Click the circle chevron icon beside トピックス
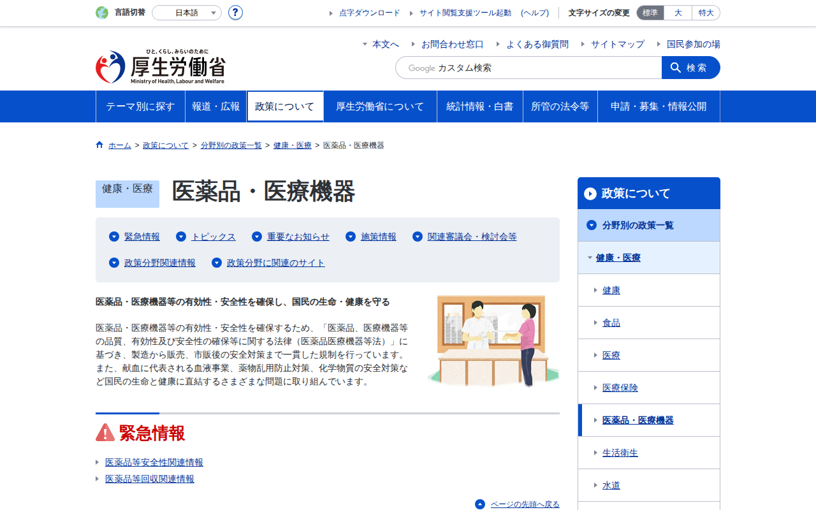This screenshot has width=816, height=510. click(x=181, y=237)
